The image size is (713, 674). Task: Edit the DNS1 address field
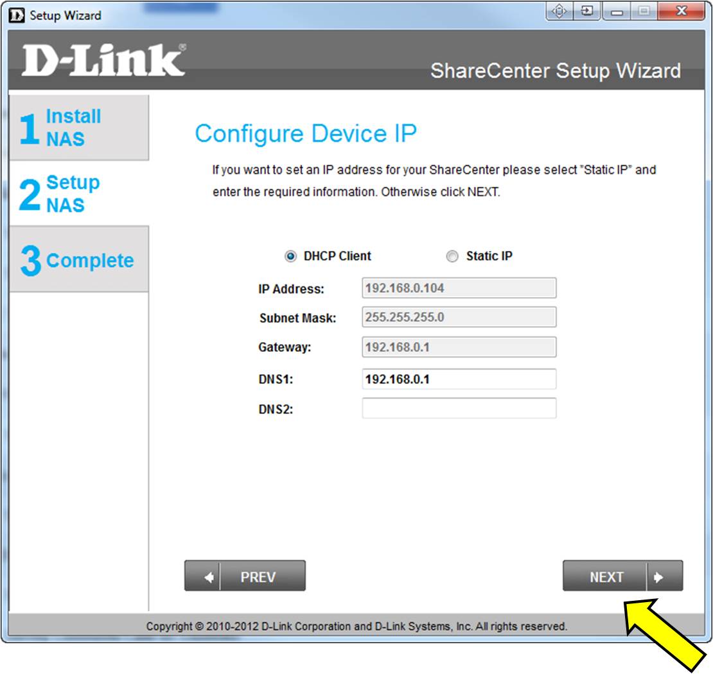tap(459, 379)
